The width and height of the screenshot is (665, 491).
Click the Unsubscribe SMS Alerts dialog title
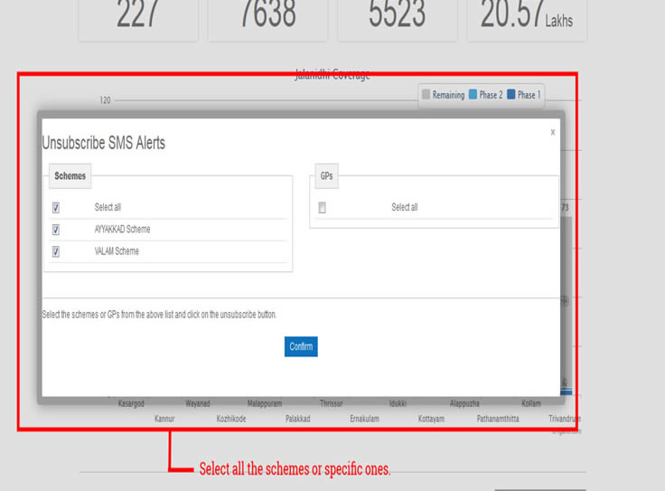104,143
